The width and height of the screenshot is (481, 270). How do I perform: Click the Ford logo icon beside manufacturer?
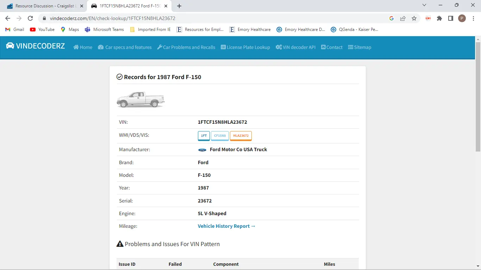click(202, 150)
